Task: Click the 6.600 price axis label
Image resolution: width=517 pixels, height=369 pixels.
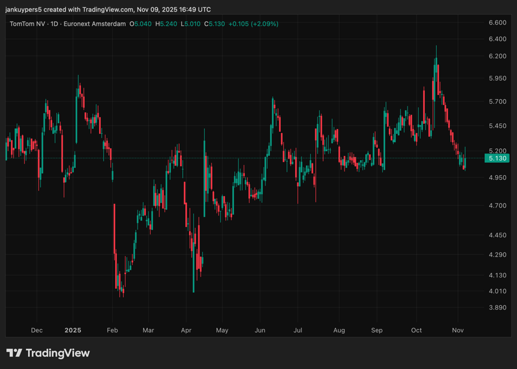Action: [x=498, y=22]
